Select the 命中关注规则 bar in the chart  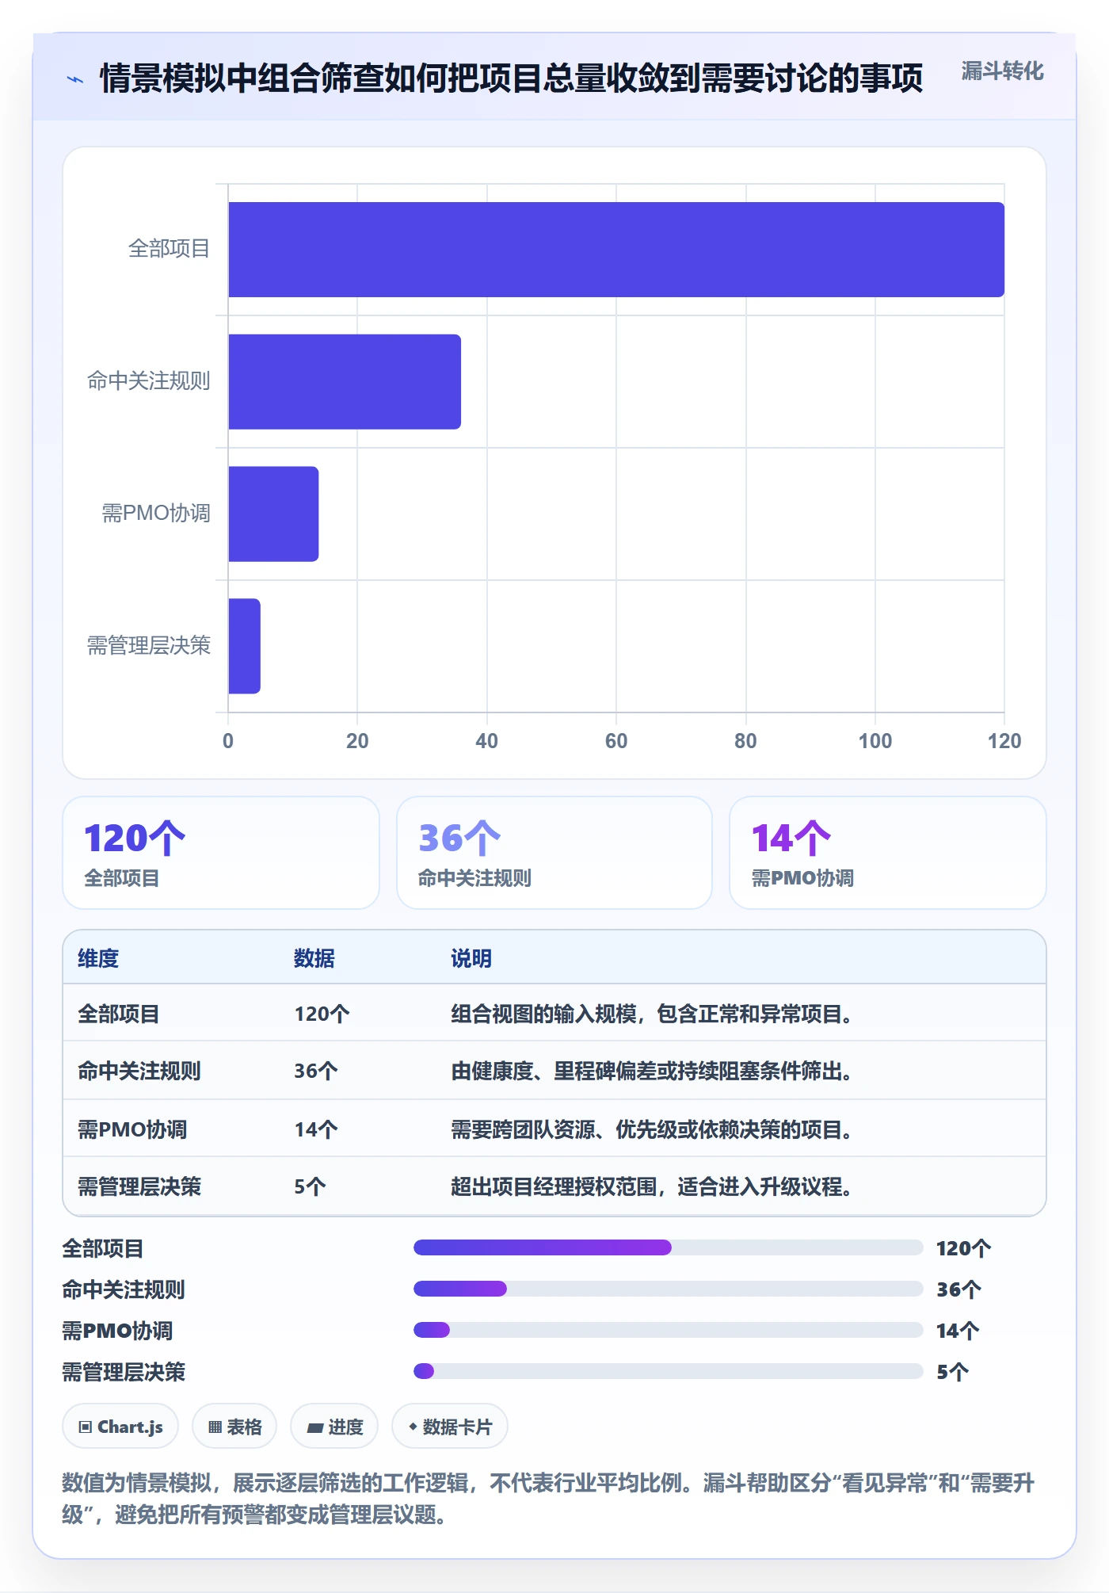click(345, 382)
